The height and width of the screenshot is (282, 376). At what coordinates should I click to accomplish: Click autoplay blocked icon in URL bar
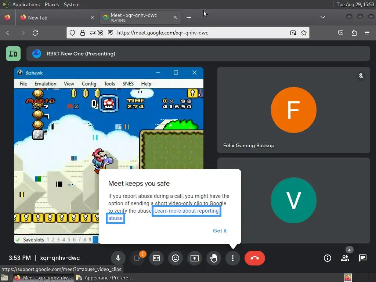[x=101, y=33]
